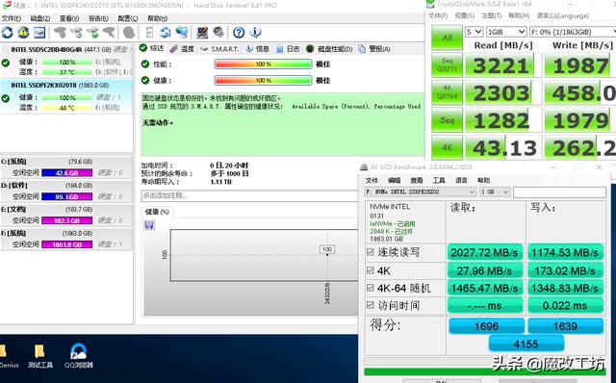Open 语言 menu in AS SSD Benchmark

461,180
